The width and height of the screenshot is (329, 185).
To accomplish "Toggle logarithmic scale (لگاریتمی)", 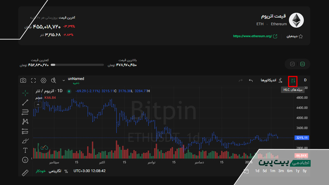I will 55,171.
